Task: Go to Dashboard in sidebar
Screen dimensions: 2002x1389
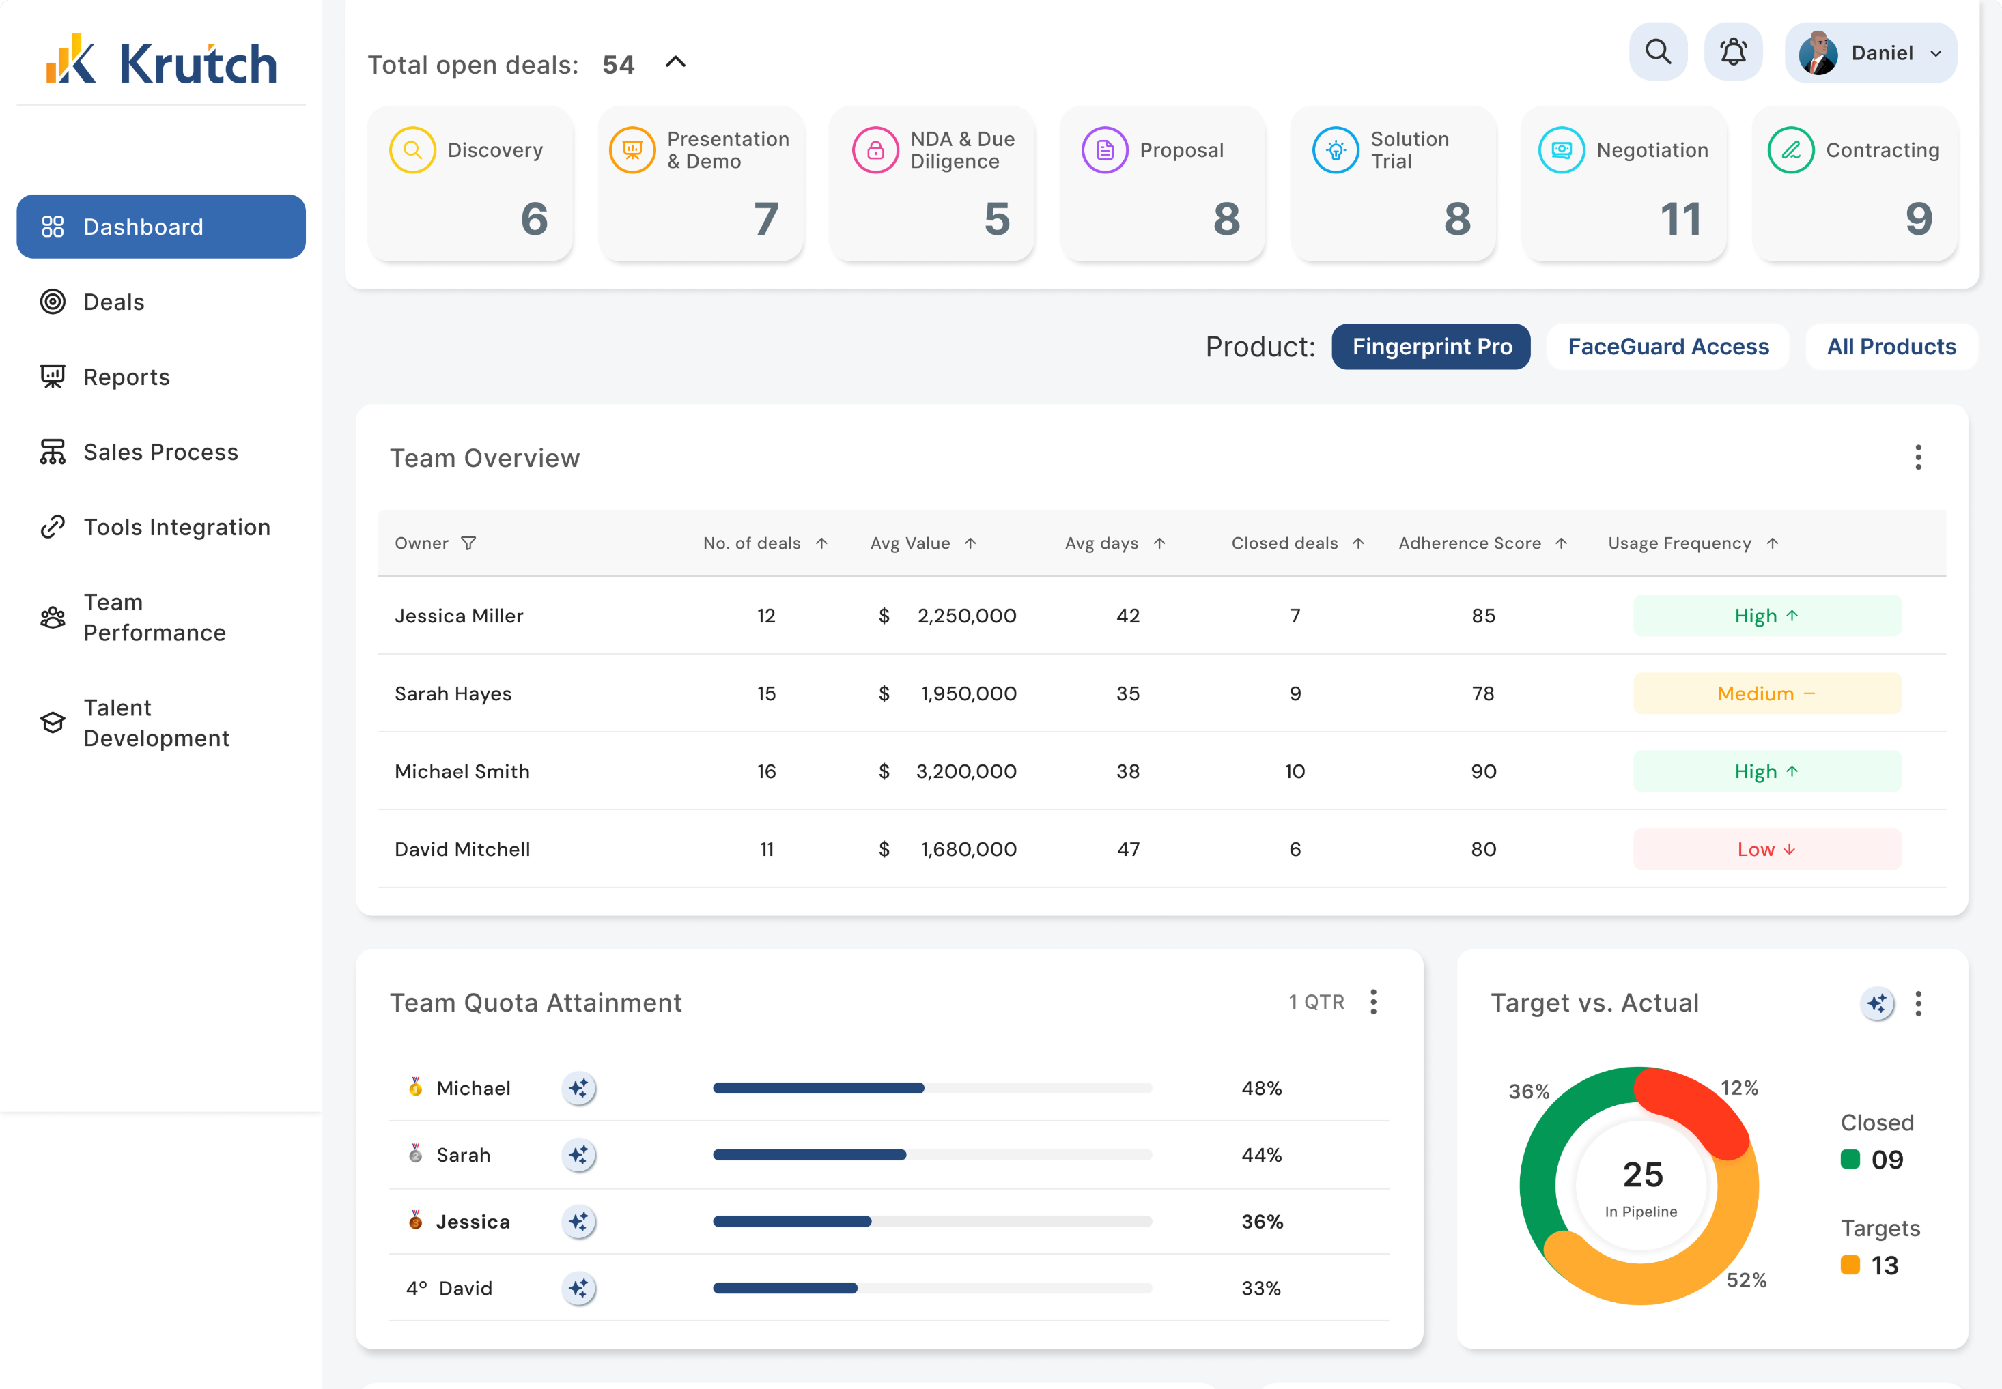Action: click(x=161, y=227)
